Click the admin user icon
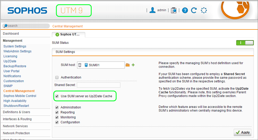Viewport: 258px width, 140px height. tap(152, 10)
